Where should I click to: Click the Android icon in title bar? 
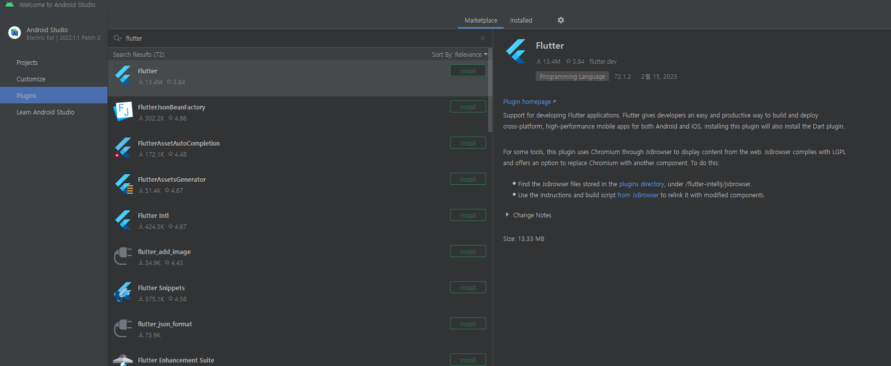click(x=10, y=5)
